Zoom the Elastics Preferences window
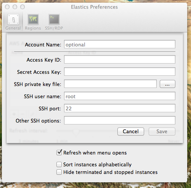The image size is (191, 188). (22, 7)
